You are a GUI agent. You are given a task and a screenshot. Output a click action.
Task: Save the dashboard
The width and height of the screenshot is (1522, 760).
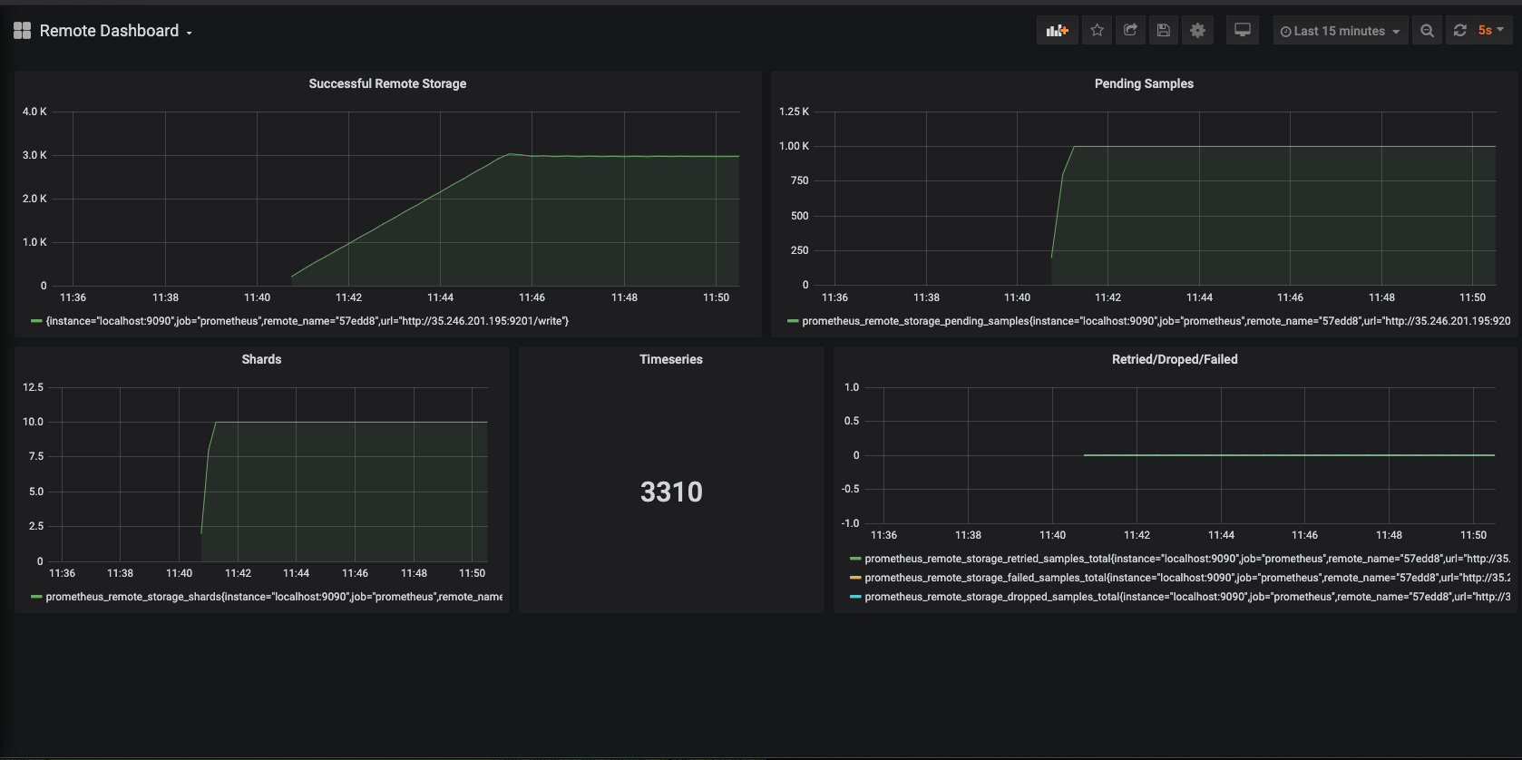[1164, 30]
